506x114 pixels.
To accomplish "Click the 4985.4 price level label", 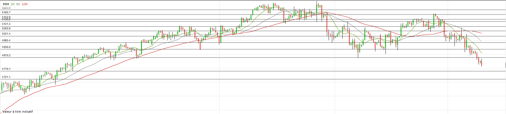I will 6,40.
